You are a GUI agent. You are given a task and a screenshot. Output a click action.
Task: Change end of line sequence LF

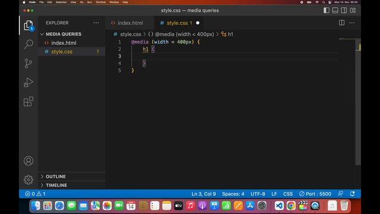[274, 194]
